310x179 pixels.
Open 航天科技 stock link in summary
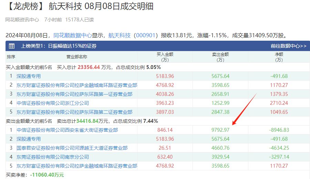[x=120, y=36]
